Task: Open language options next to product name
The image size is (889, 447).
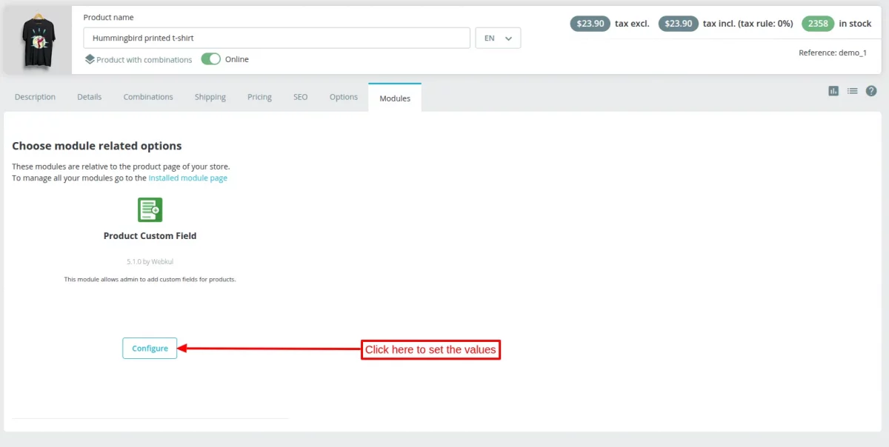Action: 497,38
